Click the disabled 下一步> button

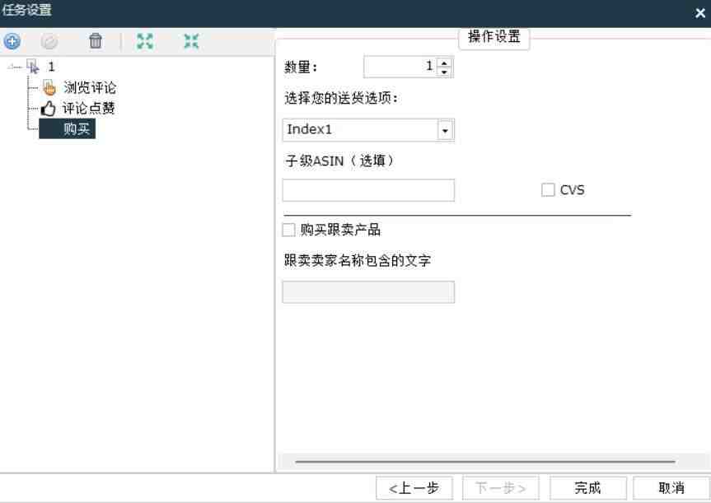point(501,488)
